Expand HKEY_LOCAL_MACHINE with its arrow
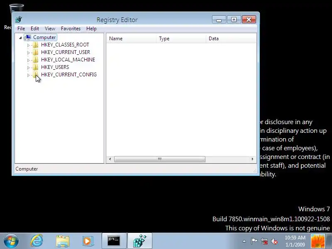 click(x=28, y=60)
